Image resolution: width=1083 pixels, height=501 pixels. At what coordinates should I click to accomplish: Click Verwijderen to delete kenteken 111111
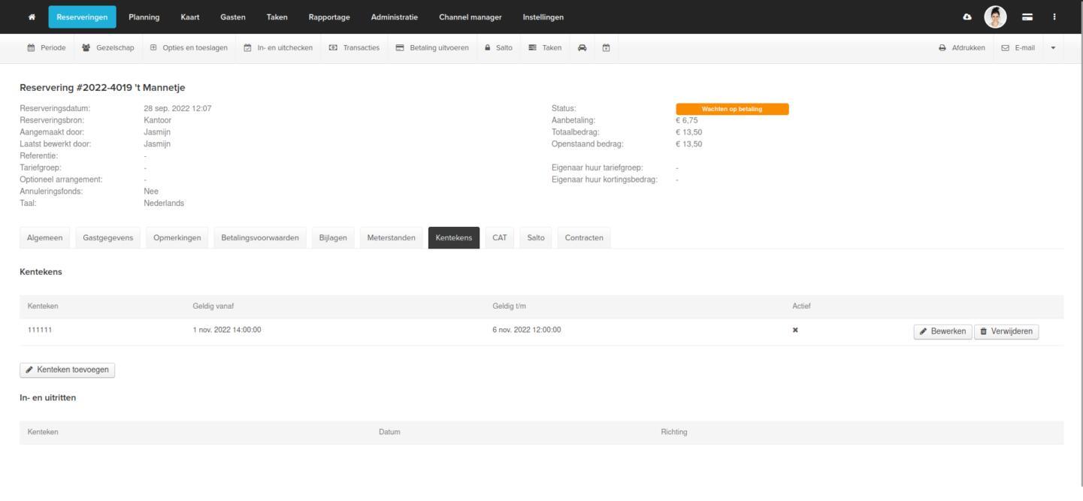1006,331
